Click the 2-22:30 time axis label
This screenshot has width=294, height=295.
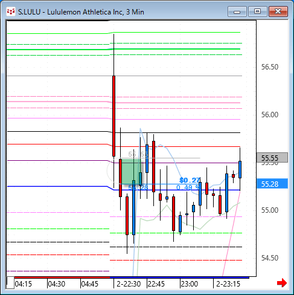pyautogui.click(x=129, y=284)
